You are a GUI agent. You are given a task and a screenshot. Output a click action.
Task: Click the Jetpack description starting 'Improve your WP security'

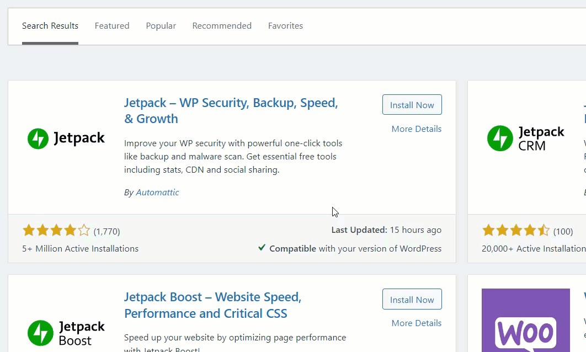coord(233,157)
